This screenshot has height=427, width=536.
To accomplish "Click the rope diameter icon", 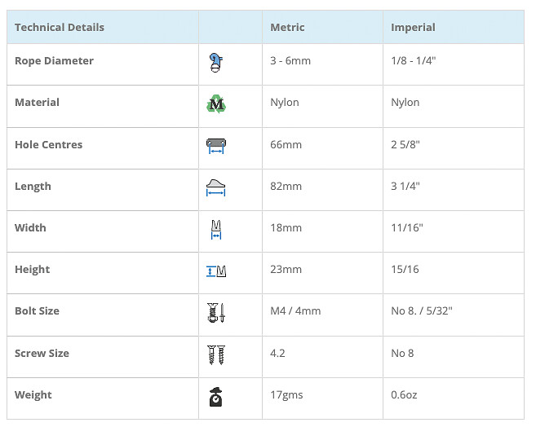I will click(215, 63).
